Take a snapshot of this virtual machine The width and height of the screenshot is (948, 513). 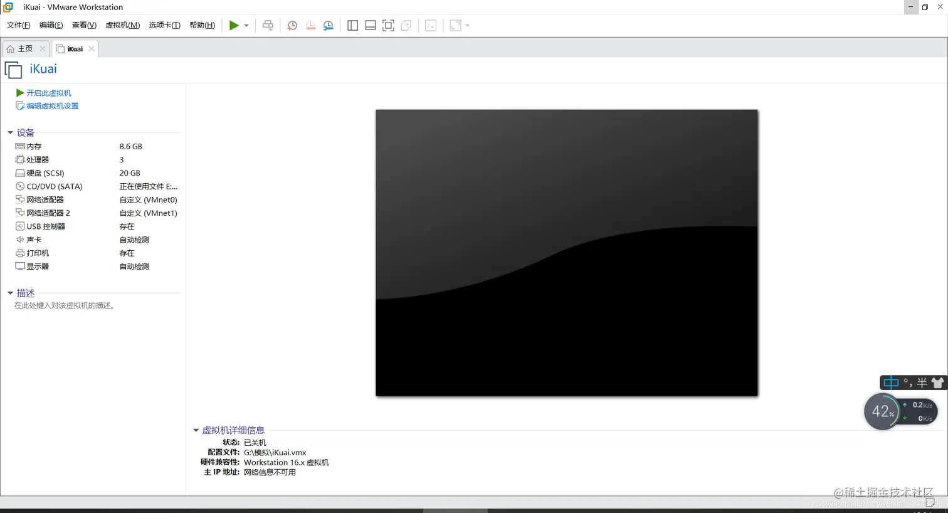click(x=292, y=26)
